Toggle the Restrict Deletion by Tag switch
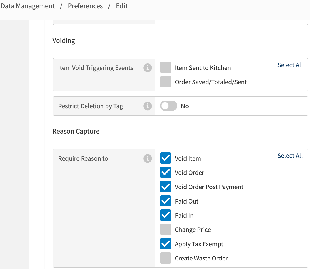The width and height of the screenshot is (310, 269). tap(168, 106)
